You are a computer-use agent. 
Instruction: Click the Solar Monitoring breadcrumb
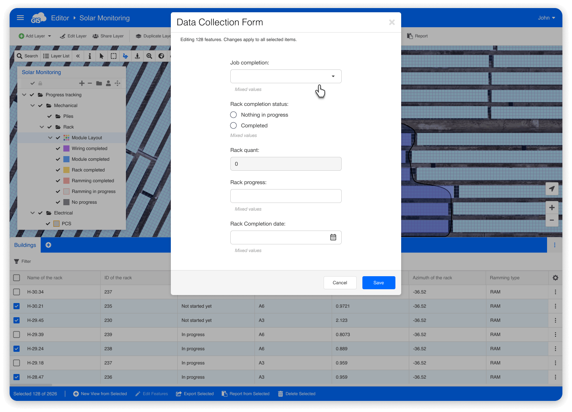(x=104, y=18)
